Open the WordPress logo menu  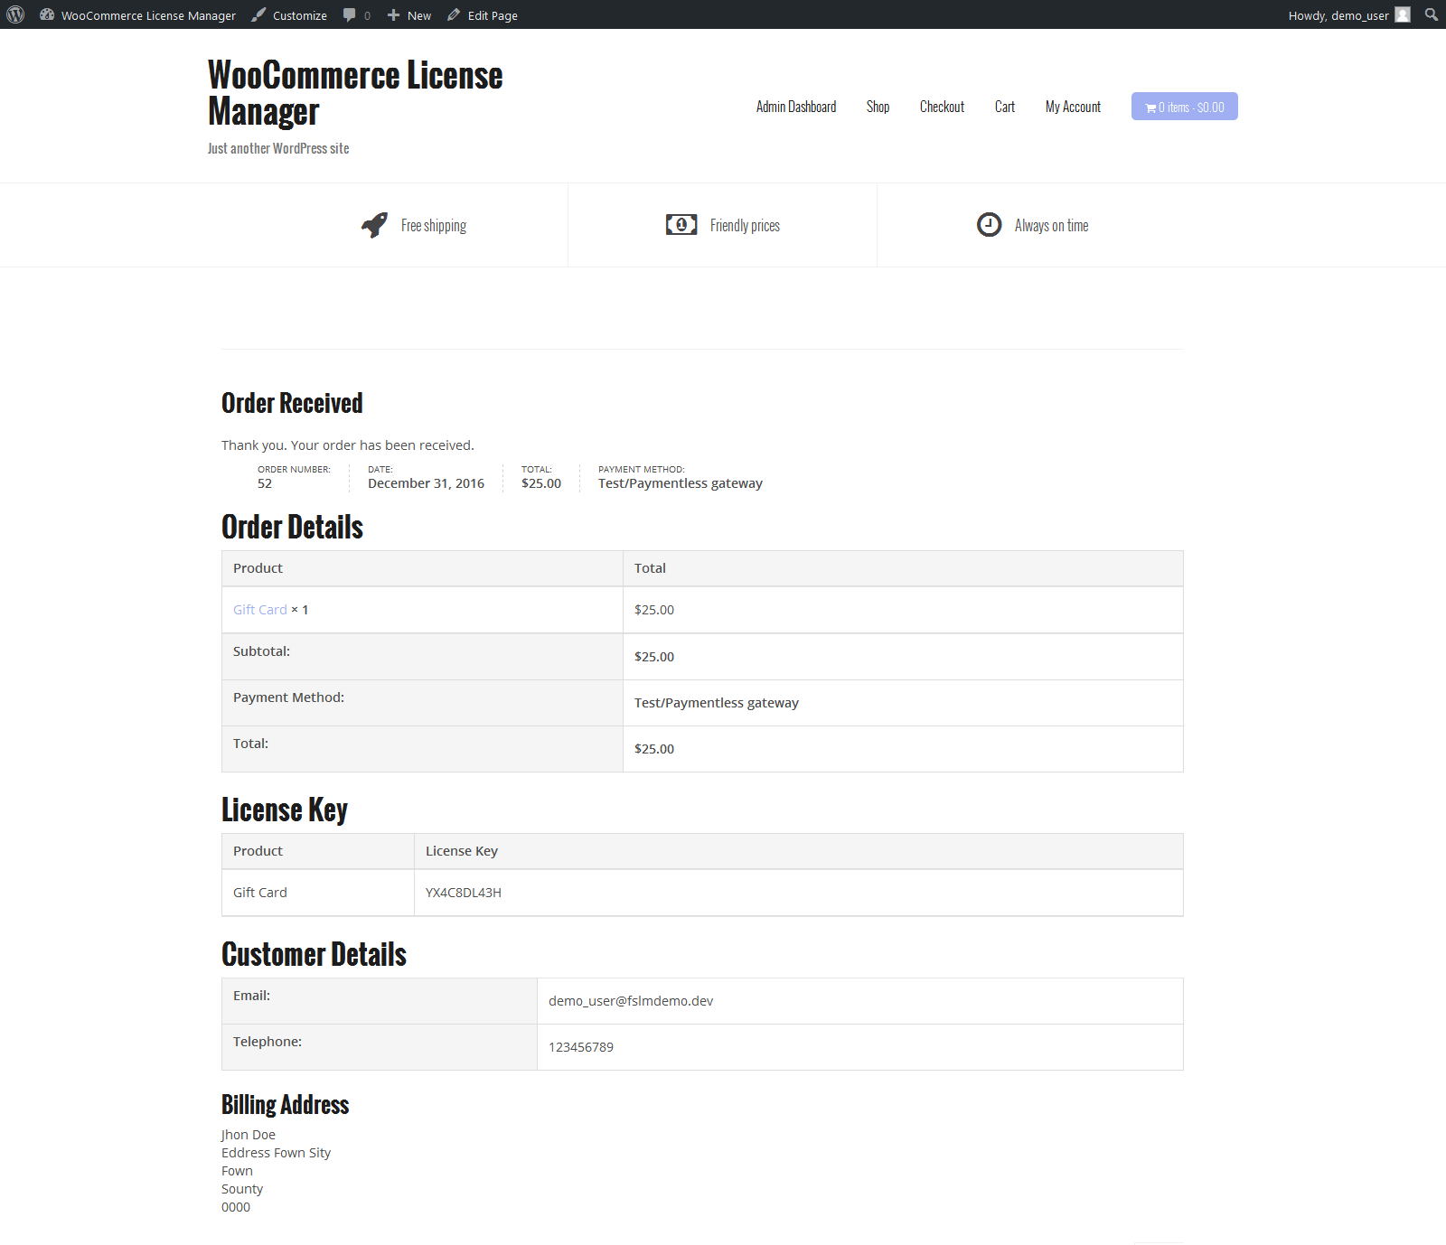[x=15, y=14]
